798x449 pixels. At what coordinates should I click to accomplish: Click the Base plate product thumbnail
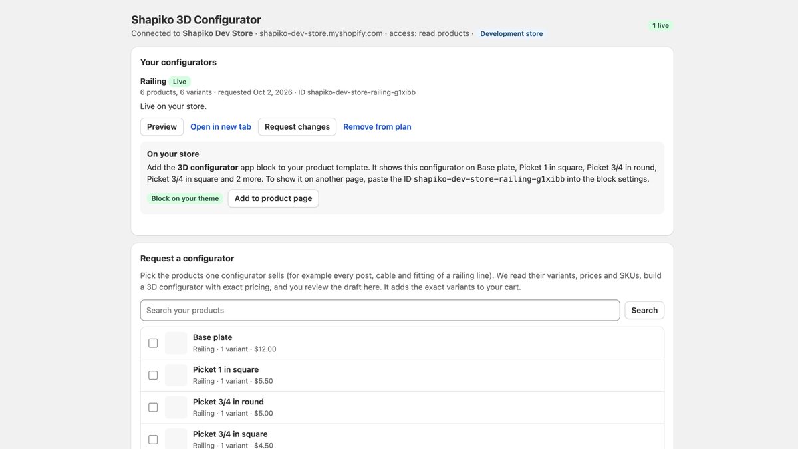[176, 343]
